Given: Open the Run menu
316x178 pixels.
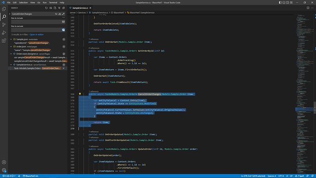Looking at the screenshot, I should coord(44,3).
